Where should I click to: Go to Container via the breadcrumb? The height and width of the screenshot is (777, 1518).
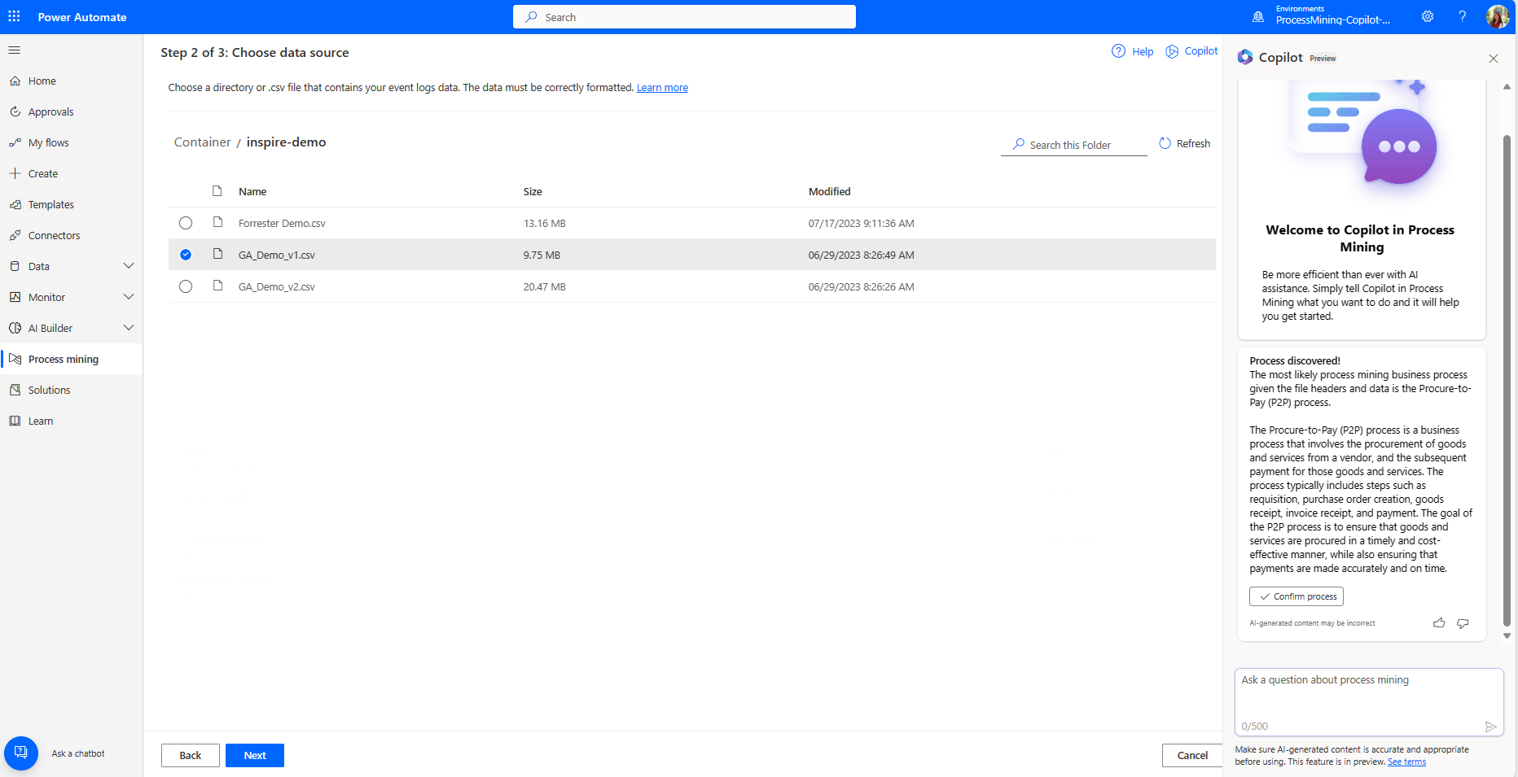coord(201,142)
